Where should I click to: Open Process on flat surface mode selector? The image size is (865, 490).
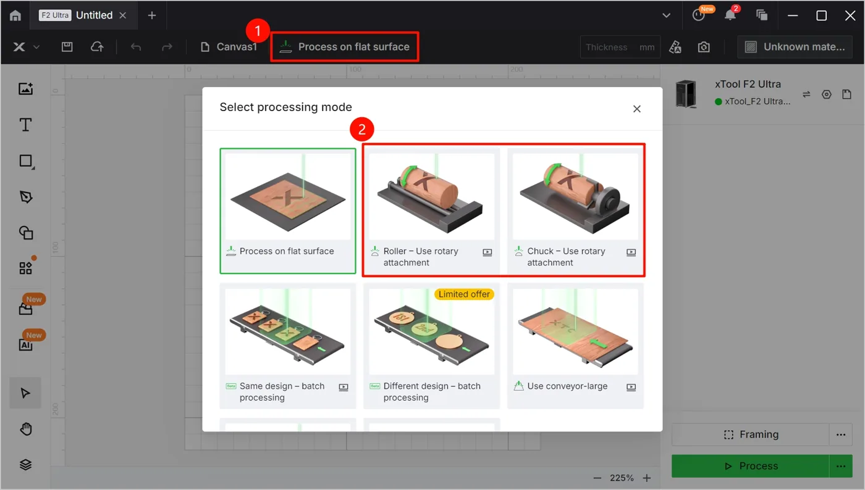coord(345,47)
